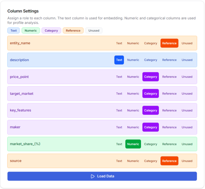Mark market_share_(%) as Unused

[187, 144]
